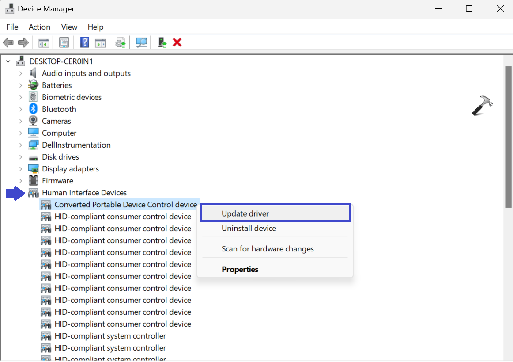Click the Update device driver toolbar icon
The image size is (513, 362).
(121, 42)
